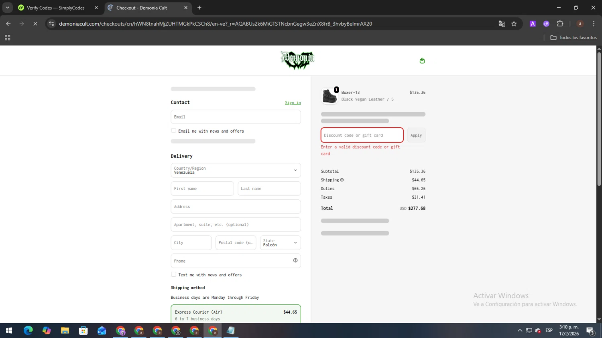602x338 pixels.
Task: Open the tab search dropdown arrow
Action: (x=7, y=8)
